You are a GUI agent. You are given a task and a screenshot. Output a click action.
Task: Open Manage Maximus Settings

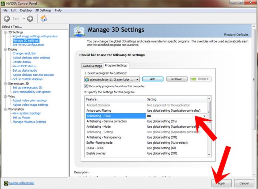point(29,122)
